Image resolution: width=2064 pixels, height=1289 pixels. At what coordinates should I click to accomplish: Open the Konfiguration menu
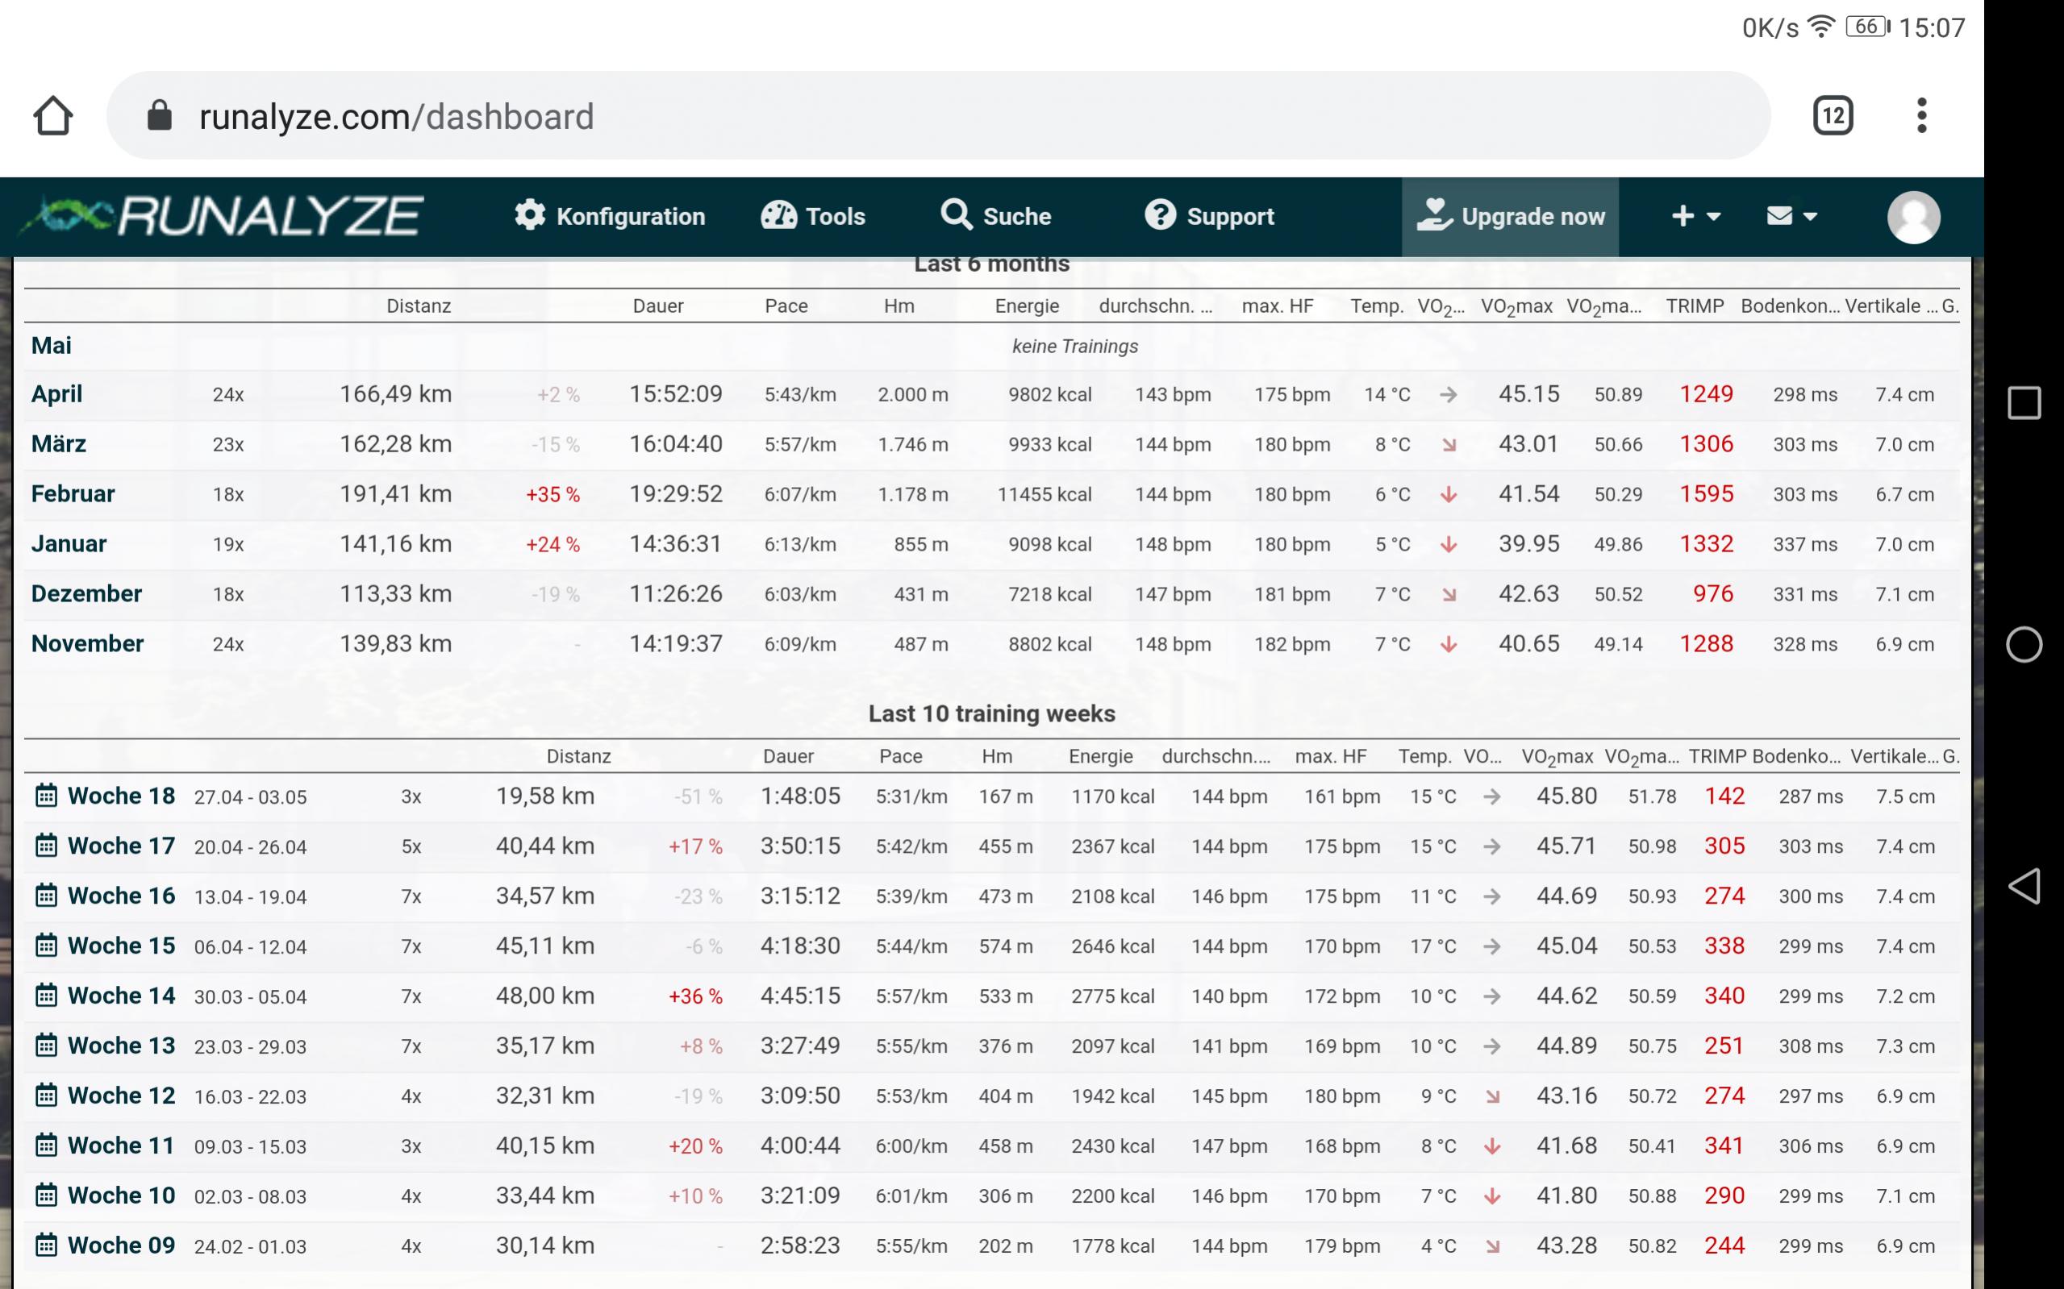pyautogui.click(x=610, y=217)
